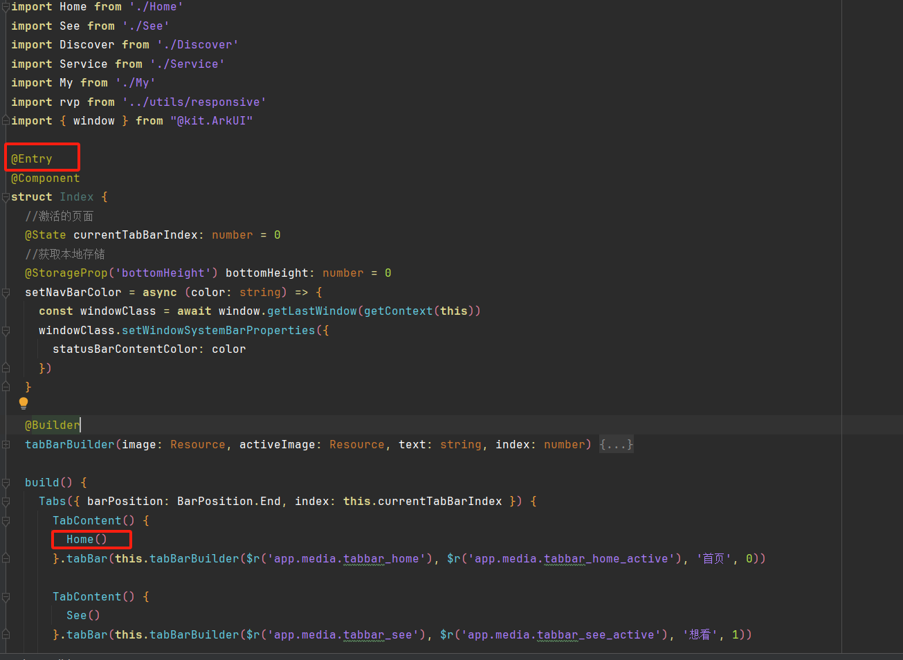Fold the setWindowSystemBarProperties call block
The height and width of the screenshot is (660, 903).
click(6, 331)
